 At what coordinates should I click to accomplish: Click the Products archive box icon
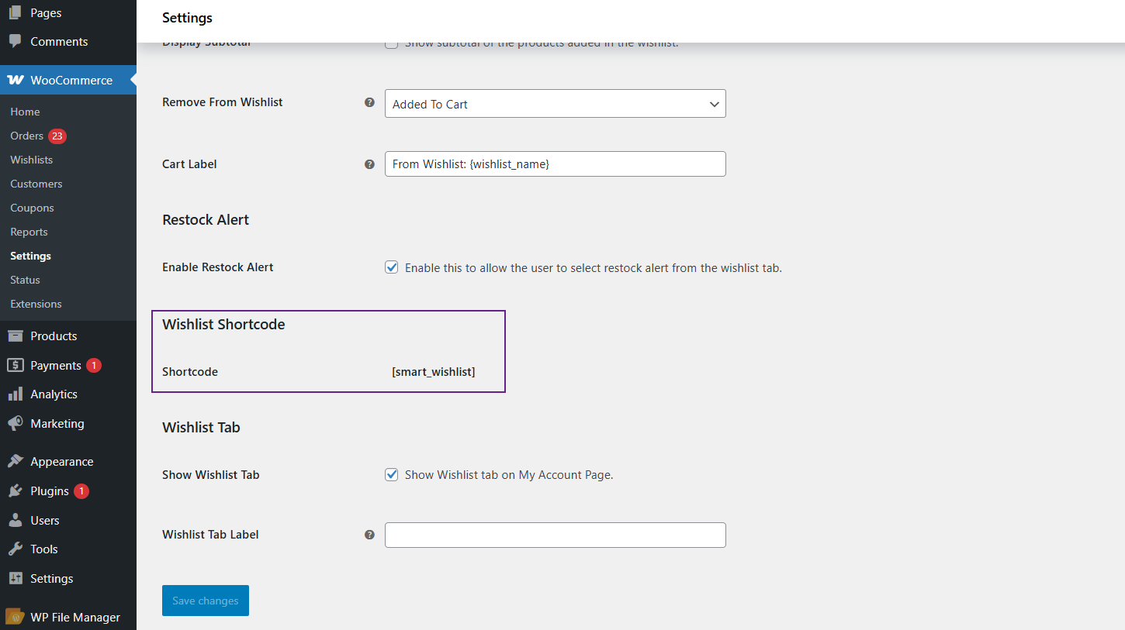(x=16, y=336)
